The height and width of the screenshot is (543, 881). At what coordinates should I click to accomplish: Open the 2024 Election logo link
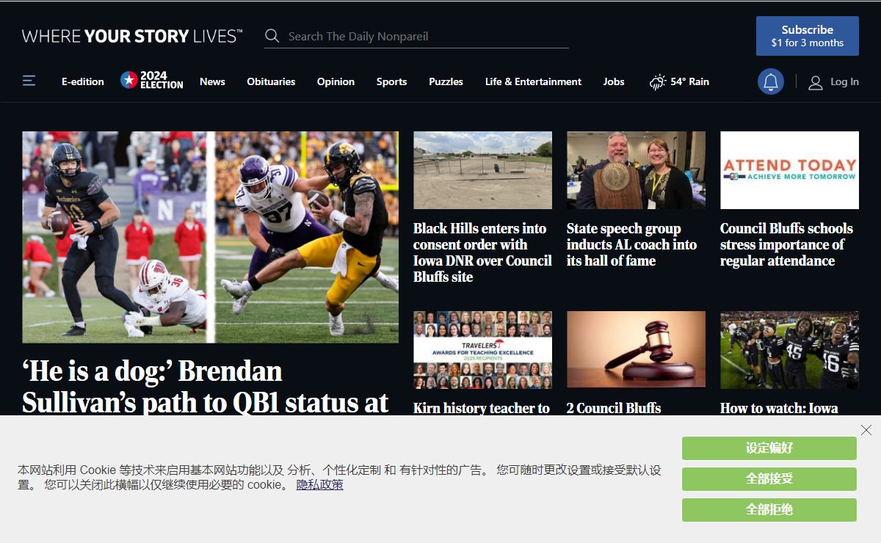[x=152, y=81]
